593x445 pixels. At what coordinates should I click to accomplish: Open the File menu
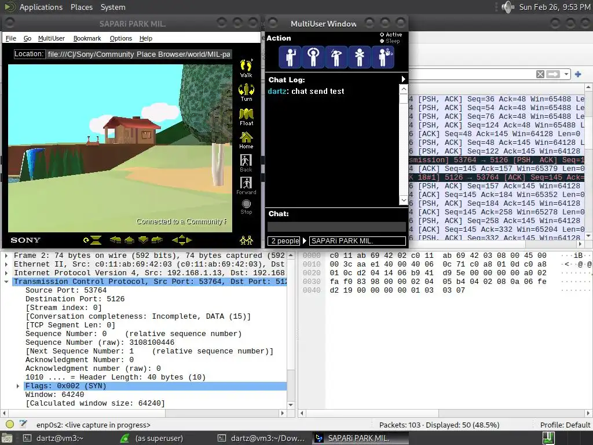tap(10, 38)
